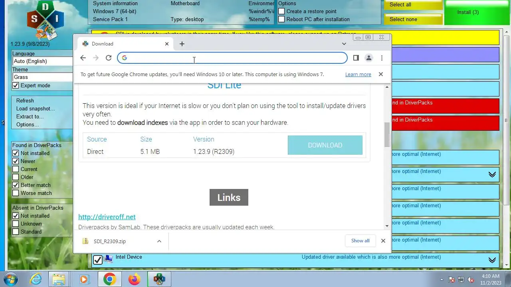This screenshot has width=511, height=287.
Task: Click Google icon in address bar
Action: point(124,58)
